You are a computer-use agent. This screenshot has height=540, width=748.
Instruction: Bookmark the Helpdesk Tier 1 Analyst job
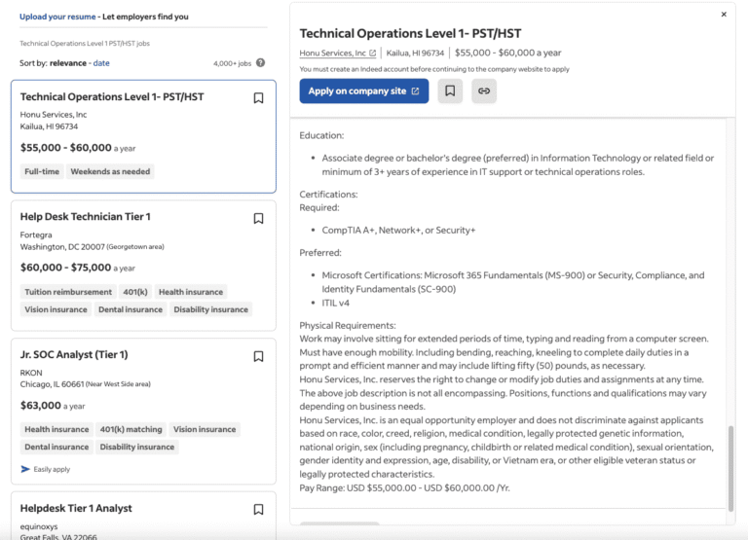coord(258,510)
